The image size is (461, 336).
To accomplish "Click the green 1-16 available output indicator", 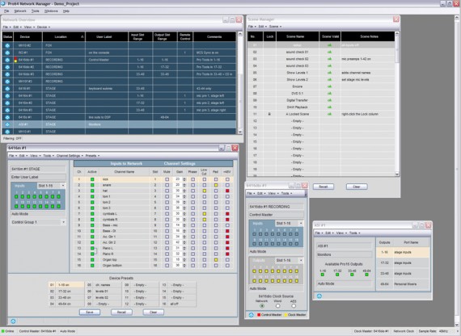I will (x=323, y=275).
